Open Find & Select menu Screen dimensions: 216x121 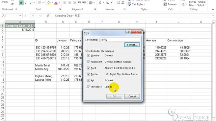tap(201, 3)
